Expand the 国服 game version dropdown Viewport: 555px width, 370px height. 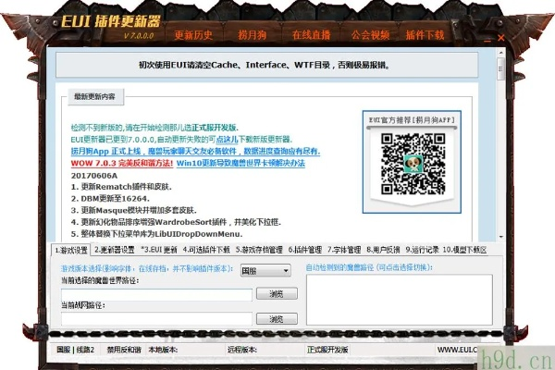pos(262,271)
